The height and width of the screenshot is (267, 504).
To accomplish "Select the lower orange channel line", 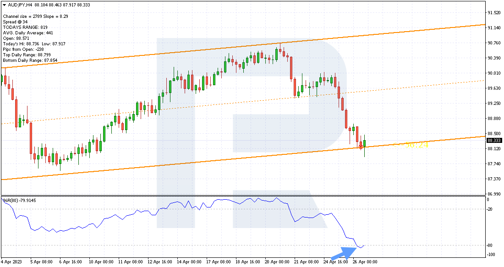I will (244, 158).
